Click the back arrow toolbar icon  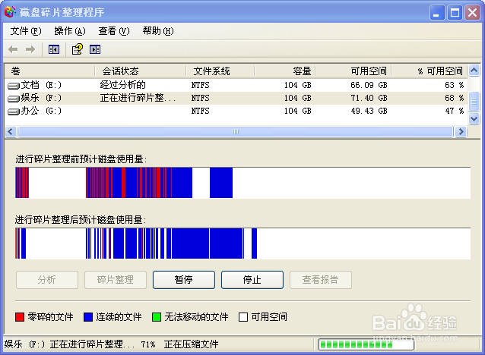(13, 49)
